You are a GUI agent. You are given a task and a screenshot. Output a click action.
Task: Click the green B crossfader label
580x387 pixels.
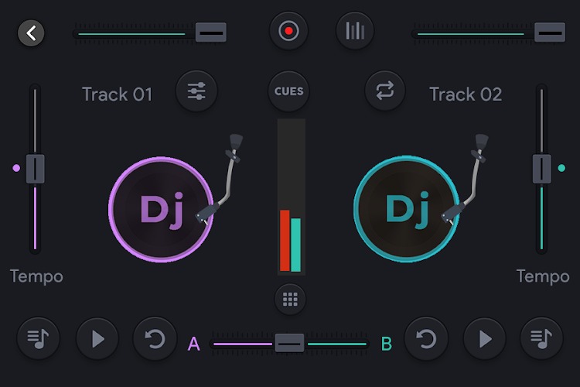387,344
